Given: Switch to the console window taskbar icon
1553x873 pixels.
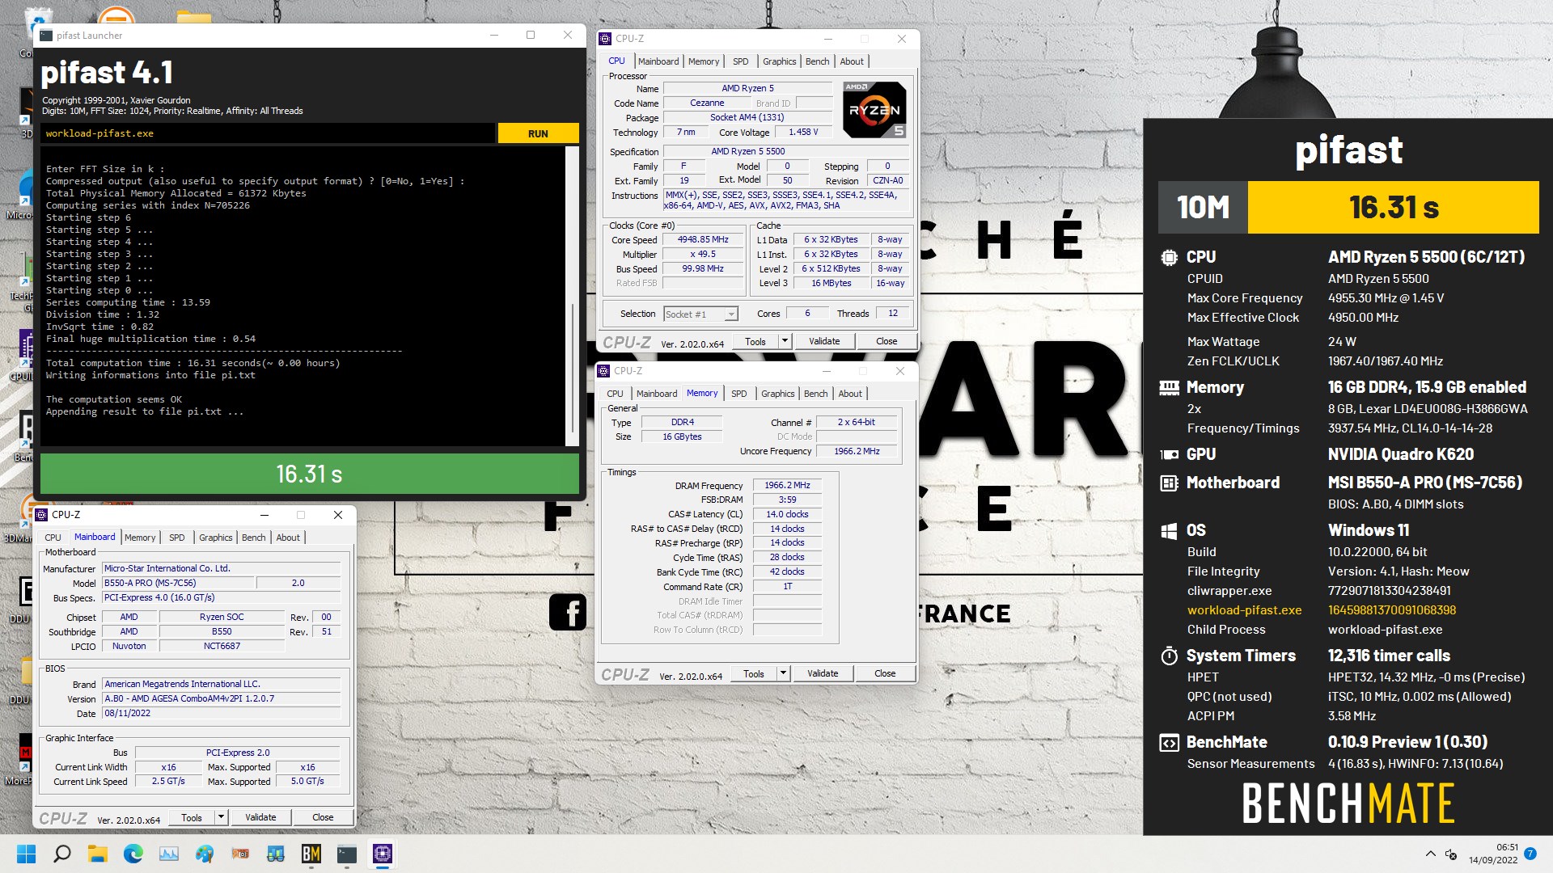Looking at the screenshot, I should (347, 854).
